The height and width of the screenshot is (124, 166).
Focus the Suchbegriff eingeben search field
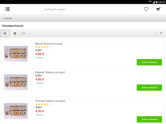pyautogui.click(x=83, y=9)
